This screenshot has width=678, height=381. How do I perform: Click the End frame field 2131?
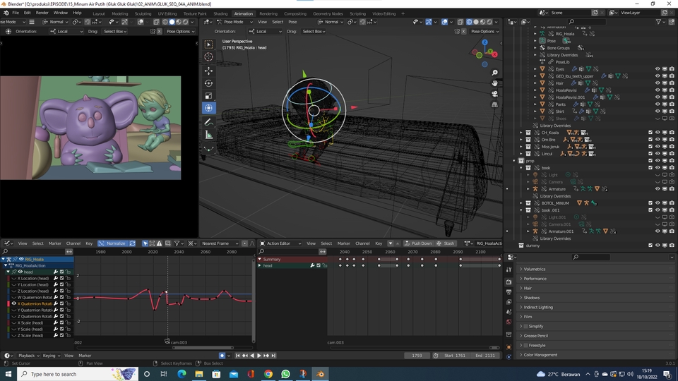[484, 356]
